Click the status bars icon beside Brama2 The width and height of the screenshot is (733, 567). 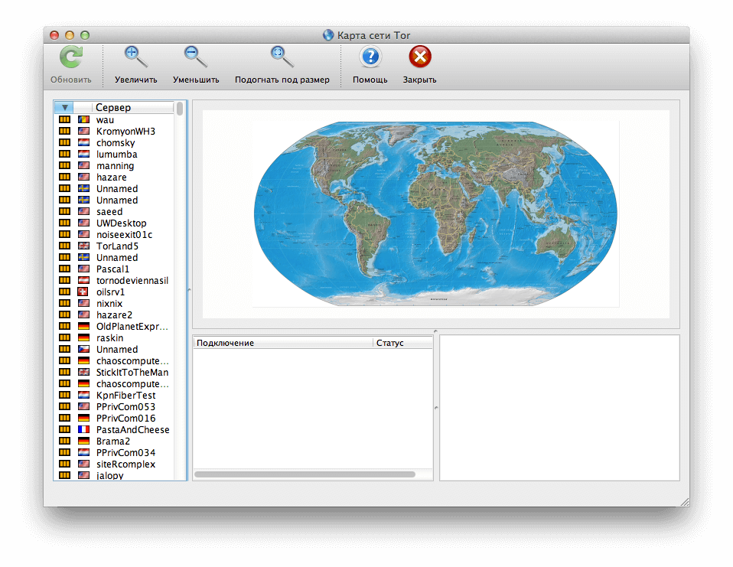(x=64, y=441)
